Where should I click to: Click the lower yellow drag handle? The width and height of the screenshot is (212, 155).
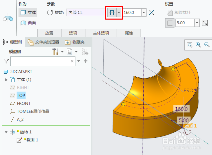(123, 104)
